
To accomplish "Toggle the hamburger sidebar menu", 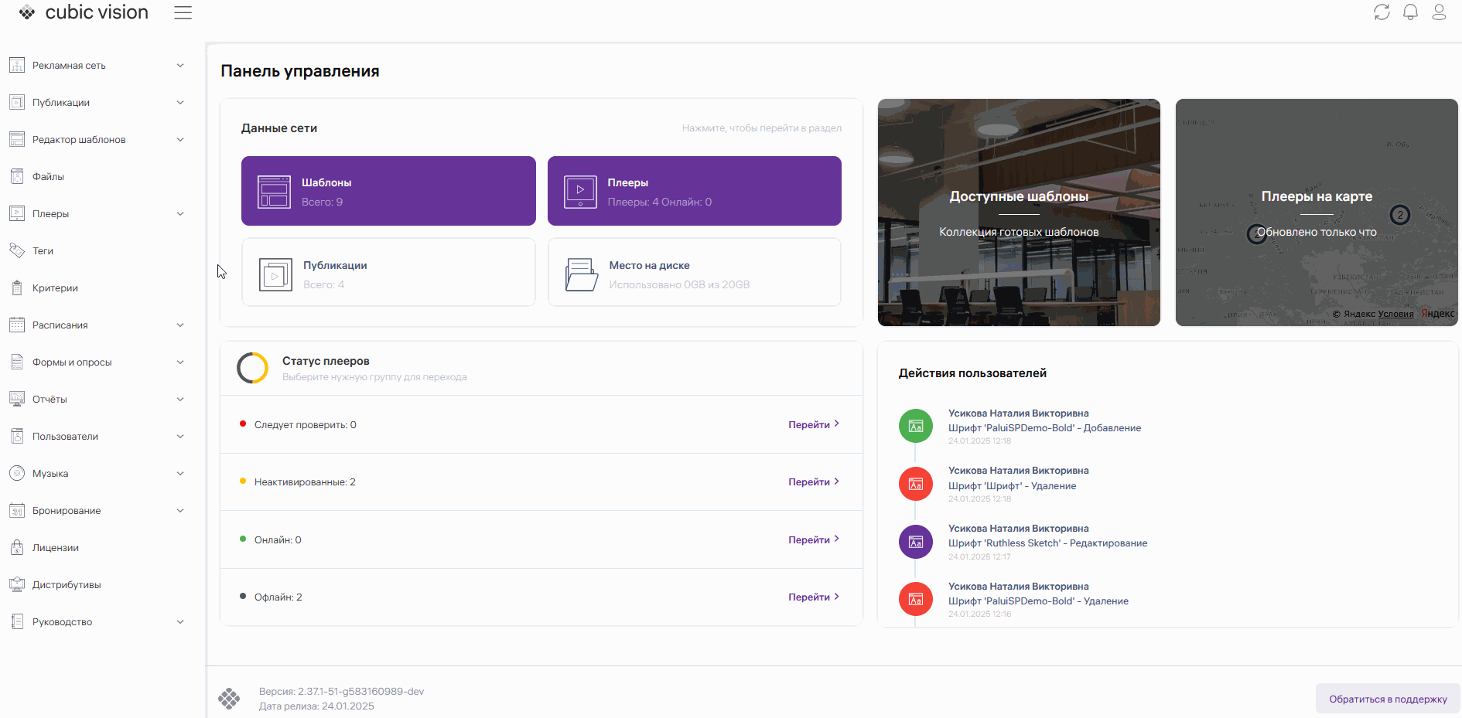I will (x=183, y=13).
